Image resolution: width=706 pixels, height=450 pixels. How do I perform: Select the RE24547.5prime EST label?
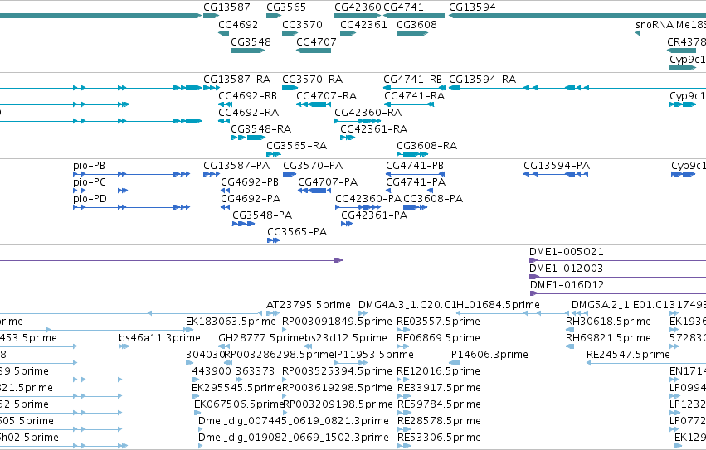point(628,355)
